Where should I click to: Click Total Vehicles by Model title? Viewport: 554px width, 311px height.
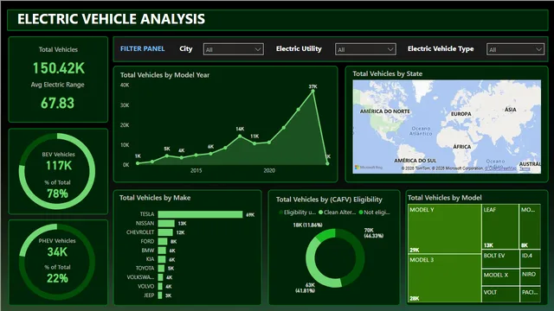pyautogui.click(x=445, y=198)
